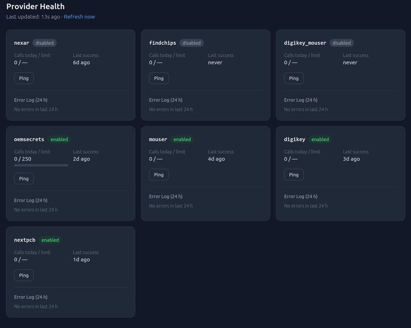Select the digikey provider name
411x328 pixels.
click(295, 140)
